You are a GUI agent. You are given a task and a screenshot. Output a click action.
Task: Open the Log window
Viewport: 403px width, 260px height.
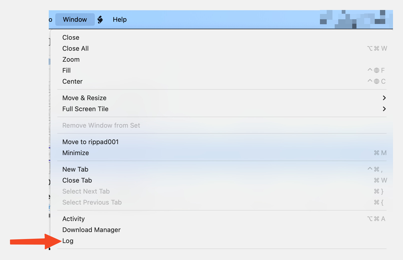68,241
